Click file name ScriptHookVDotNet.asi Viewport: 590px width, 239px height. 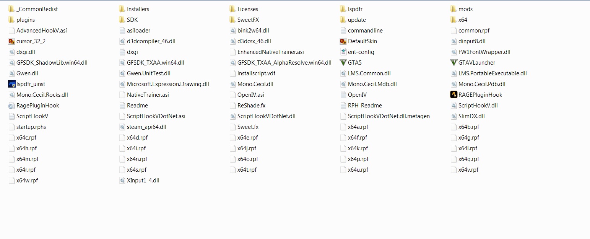coord(156,116)
